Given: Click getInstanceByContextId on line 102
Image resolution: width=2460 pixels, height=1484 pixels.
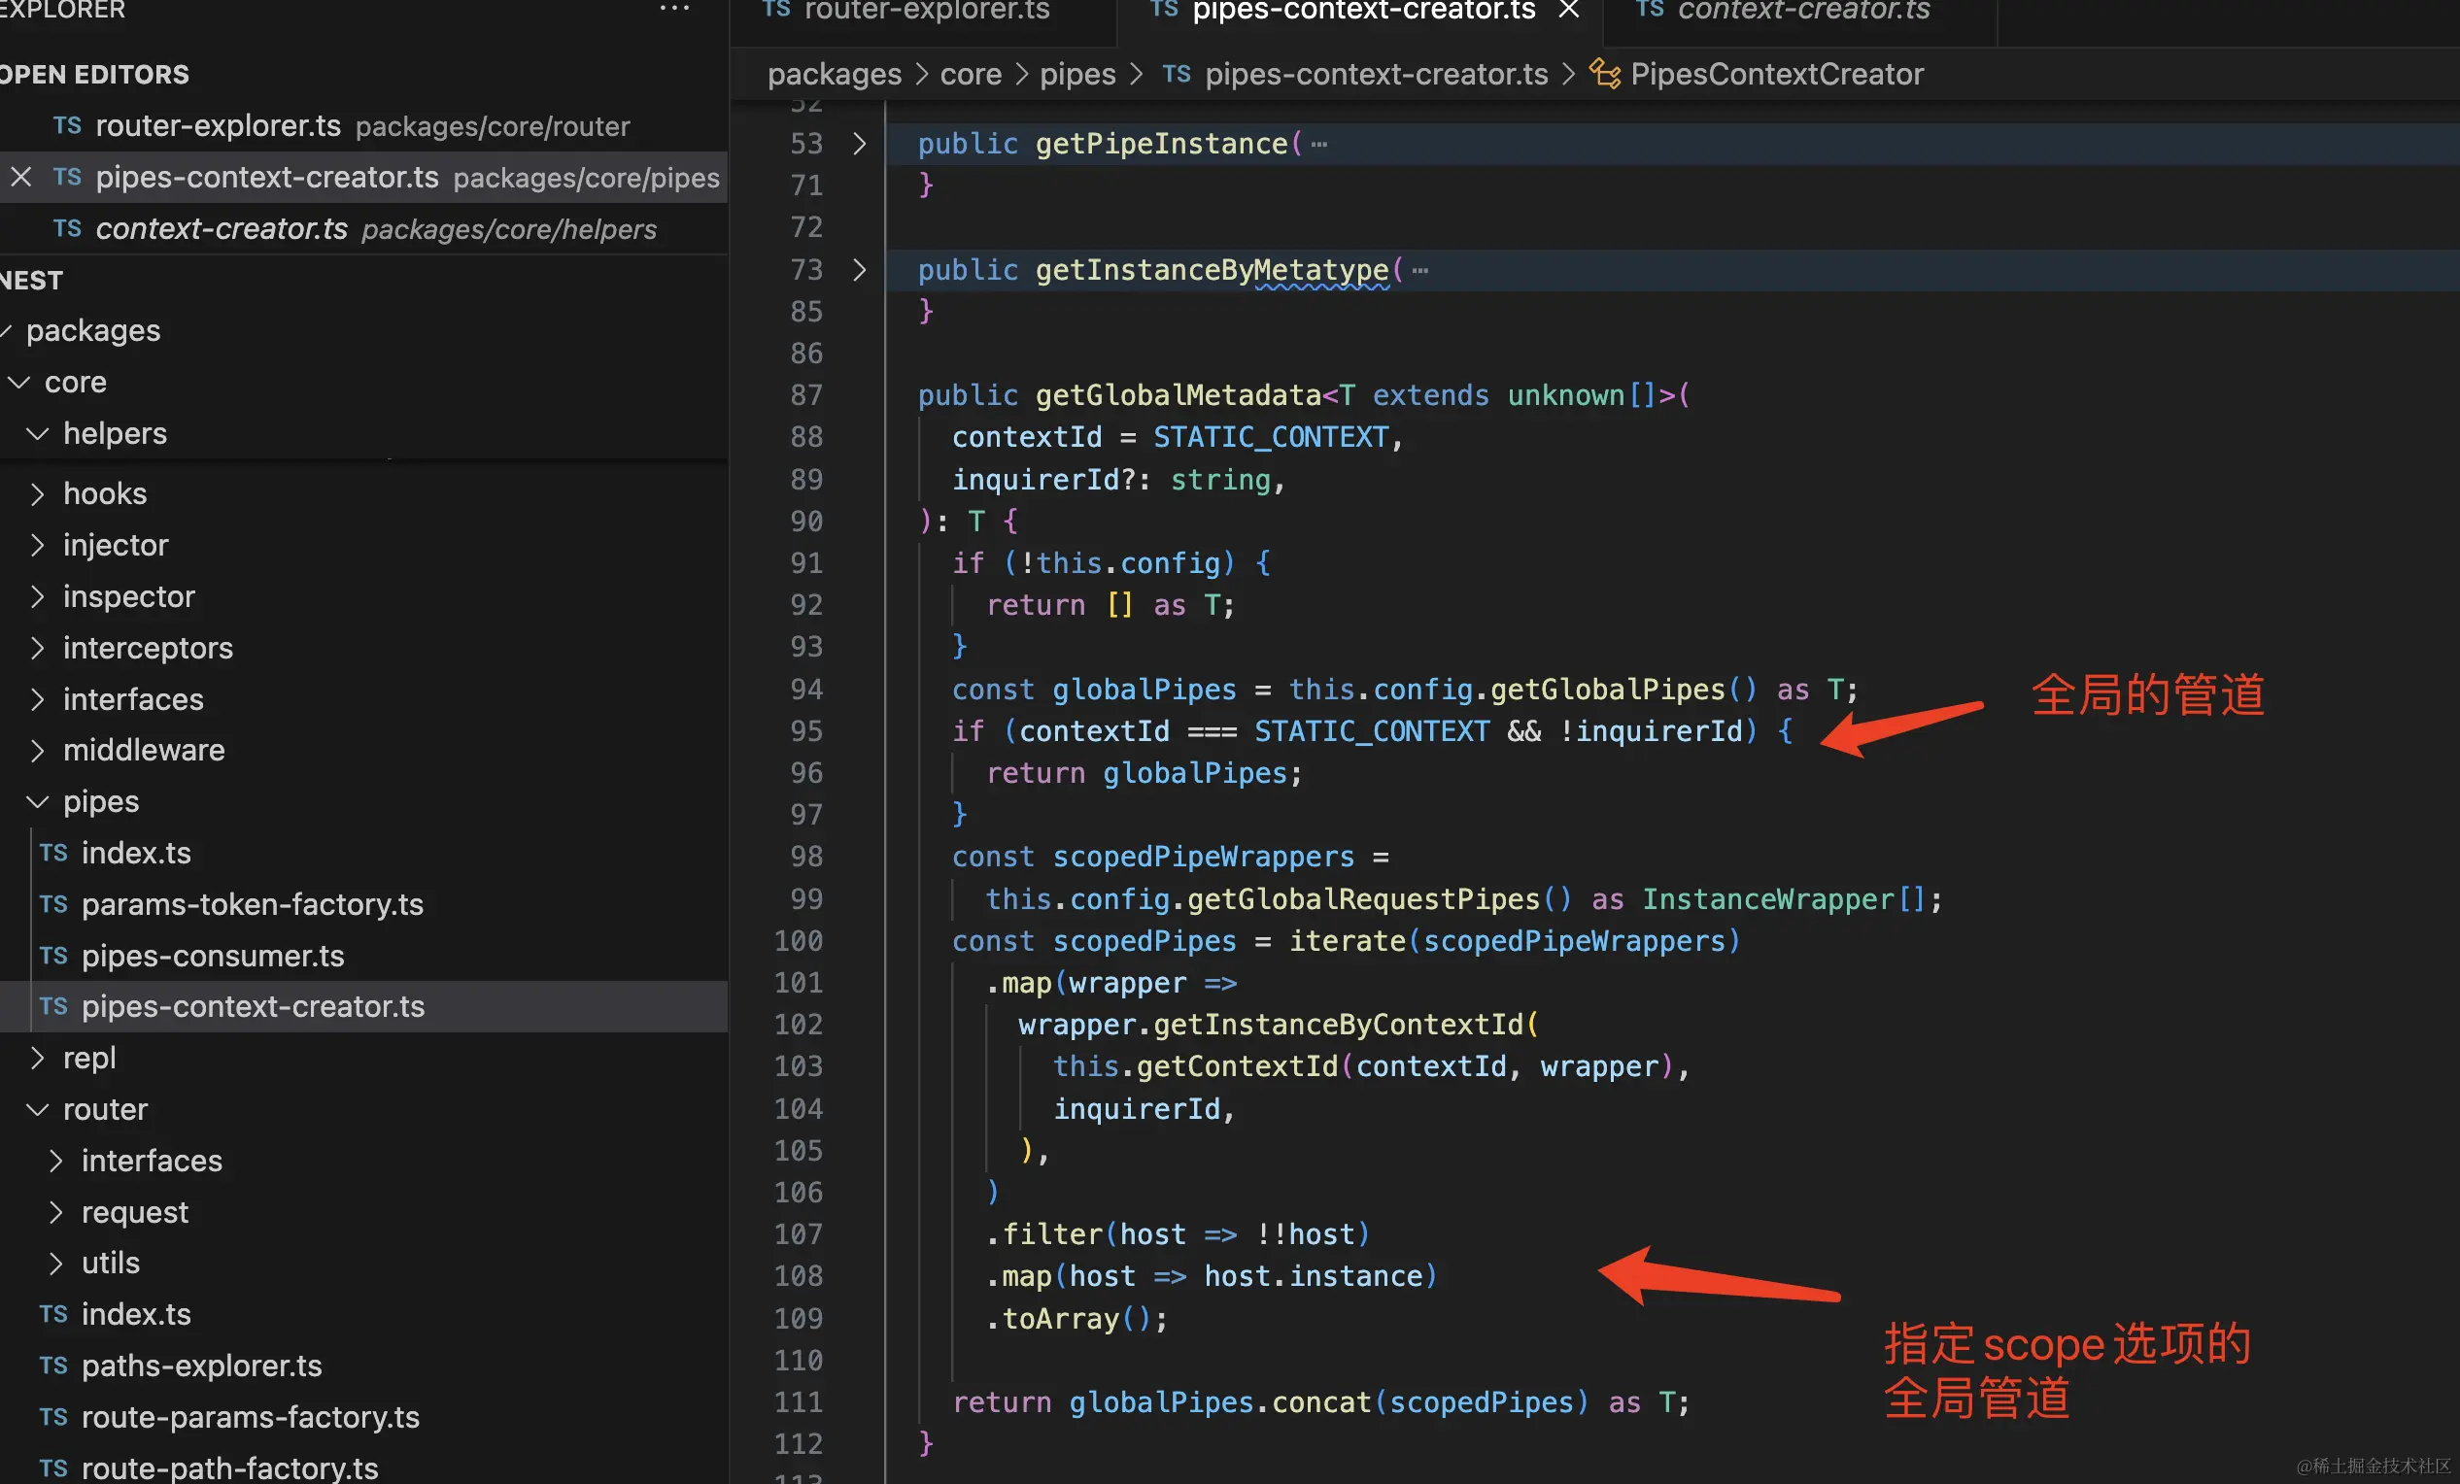Looking at the screenshot, I should click(x=1338, y=1025).
